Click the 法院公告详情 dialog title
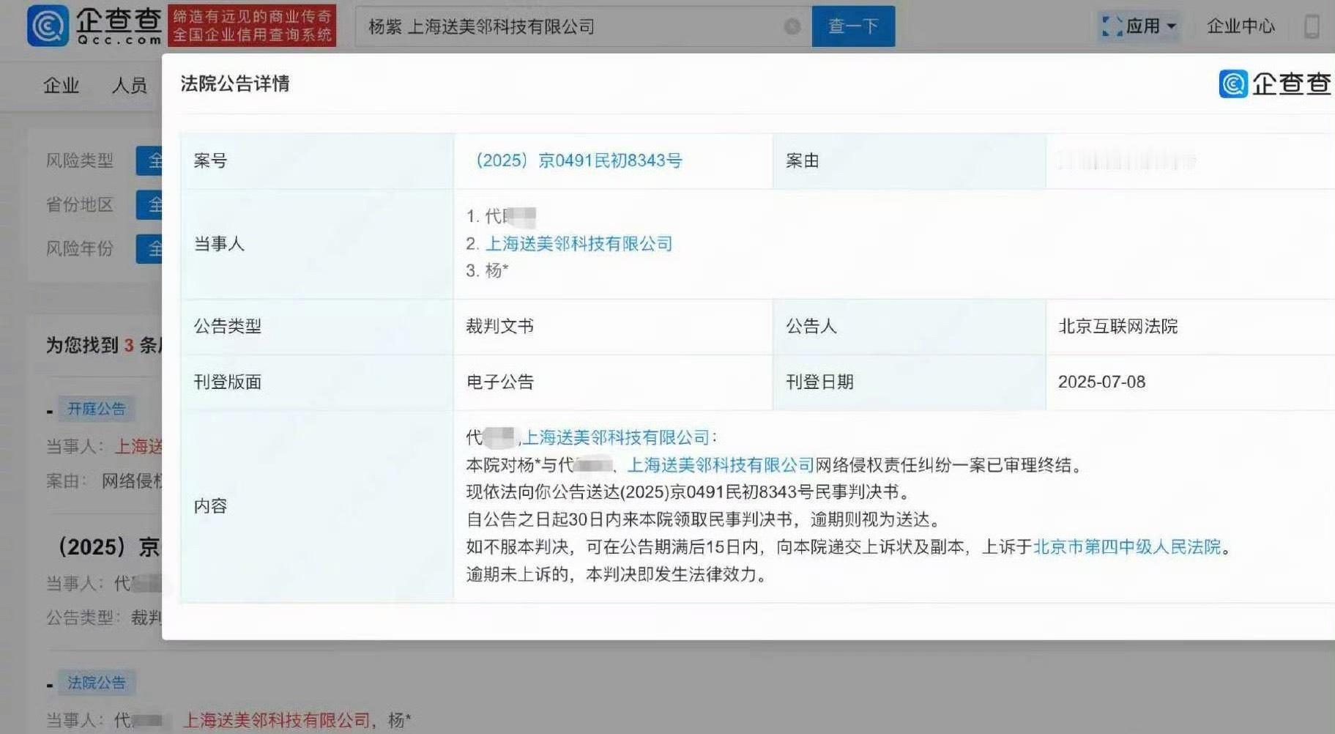The width and height of the screenshot is (1335, 734). click(x=234, y=84)
